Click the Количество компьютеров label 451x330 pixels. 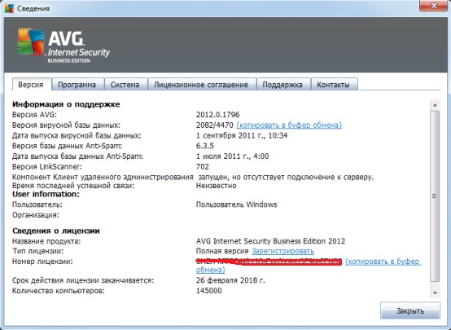click(x=59, y=291)
